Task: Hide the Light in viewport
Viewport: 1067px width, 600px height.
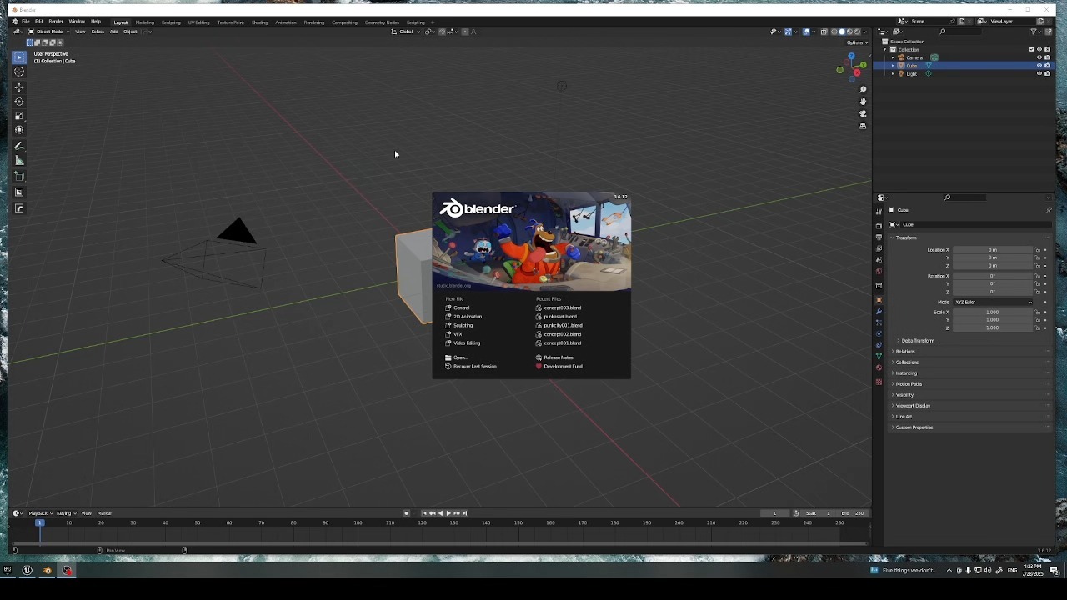Action: 1039,73
